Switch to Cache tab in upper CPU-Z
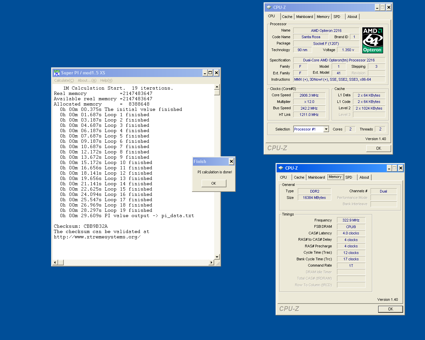Viewport: 425px width, 340px height. 287,17
